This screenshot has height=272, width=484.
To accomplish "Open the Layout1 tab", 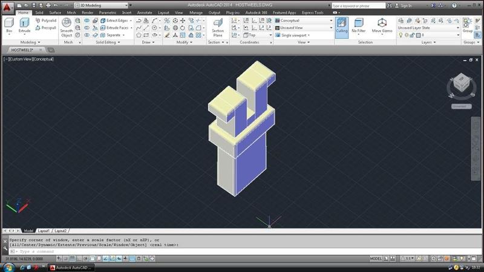I will [44, 231].
